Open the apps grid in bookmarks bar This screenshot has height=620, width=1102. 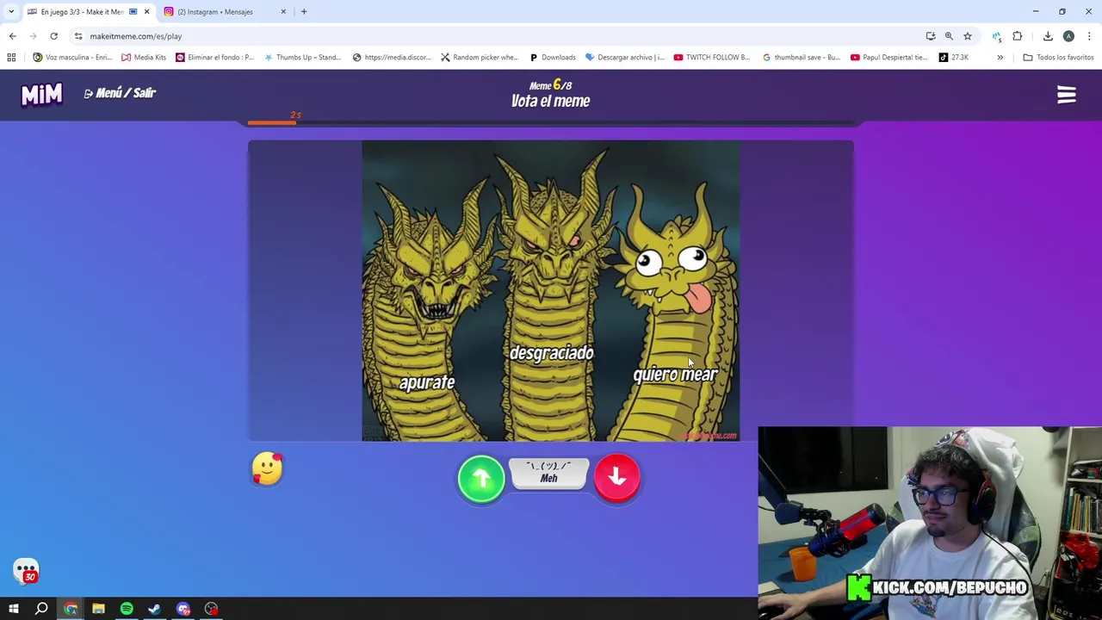tap(11, 58)
